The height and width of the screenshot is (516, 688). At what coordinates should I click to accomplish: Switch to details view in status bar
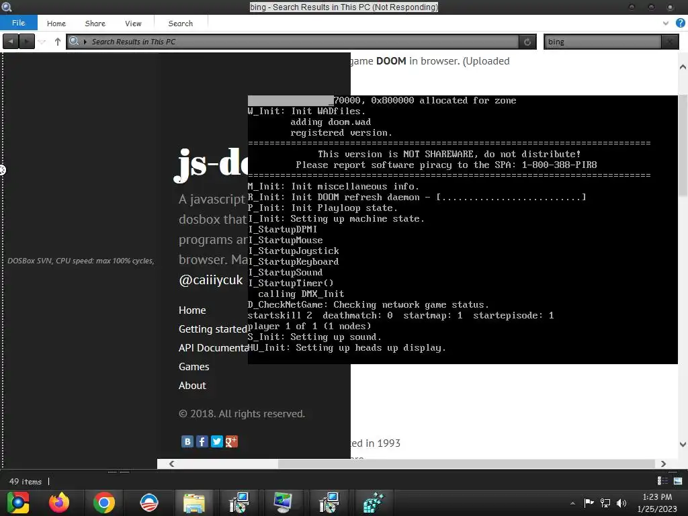pos(662,481)
